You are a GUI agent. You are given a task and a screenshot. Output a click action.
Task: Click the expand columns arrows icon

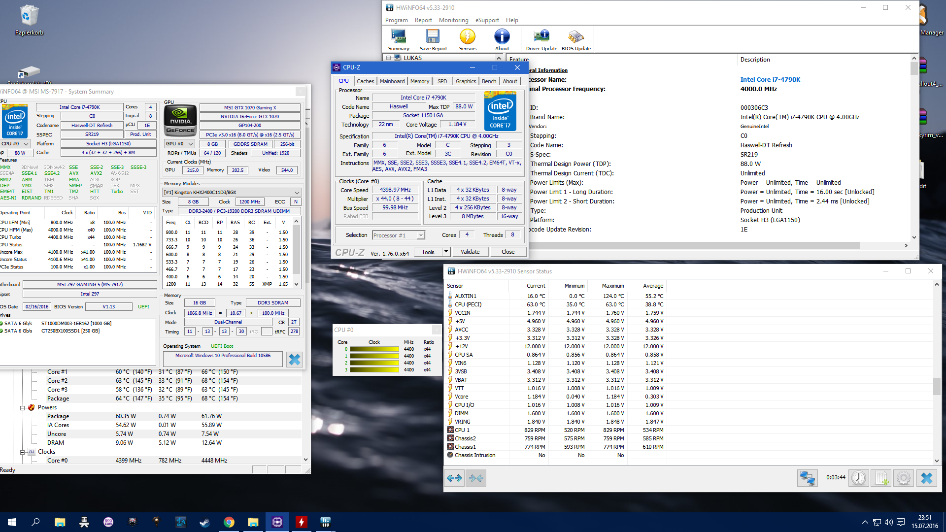tap(454, 478)
